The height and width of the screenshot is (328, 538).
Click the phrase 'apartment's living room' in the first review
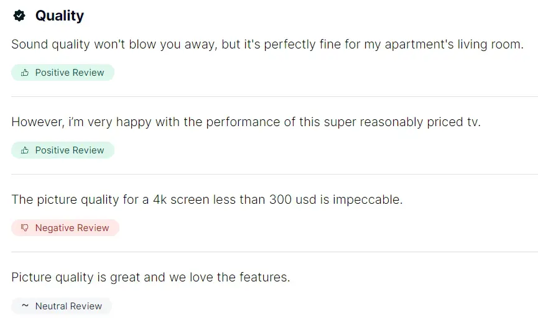[x=454, y=45]
